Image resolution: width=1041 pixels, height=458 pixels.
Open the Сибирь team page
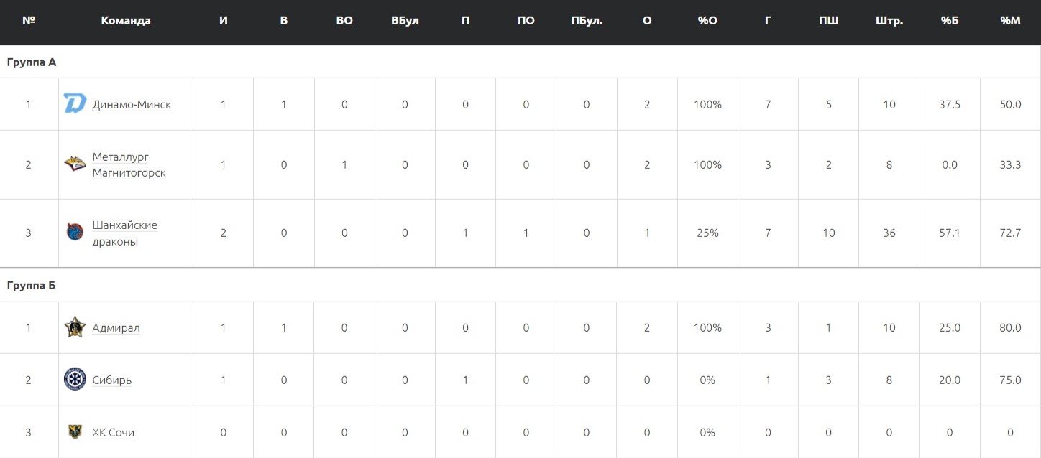coord(111,380)
